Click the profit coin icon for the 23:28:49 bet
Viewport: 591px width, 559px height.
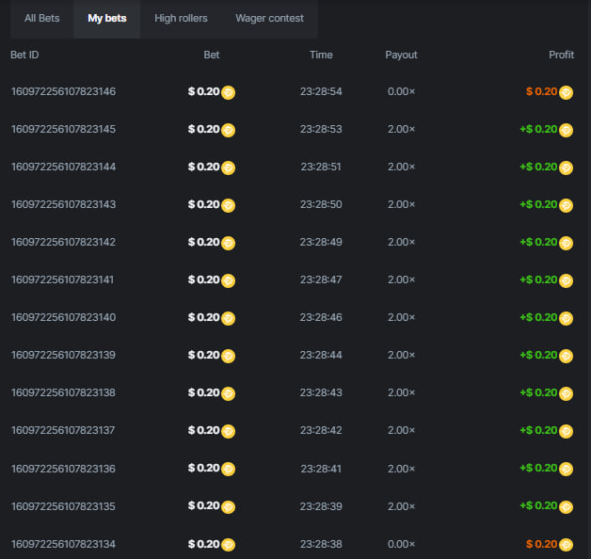click(566, 243)
